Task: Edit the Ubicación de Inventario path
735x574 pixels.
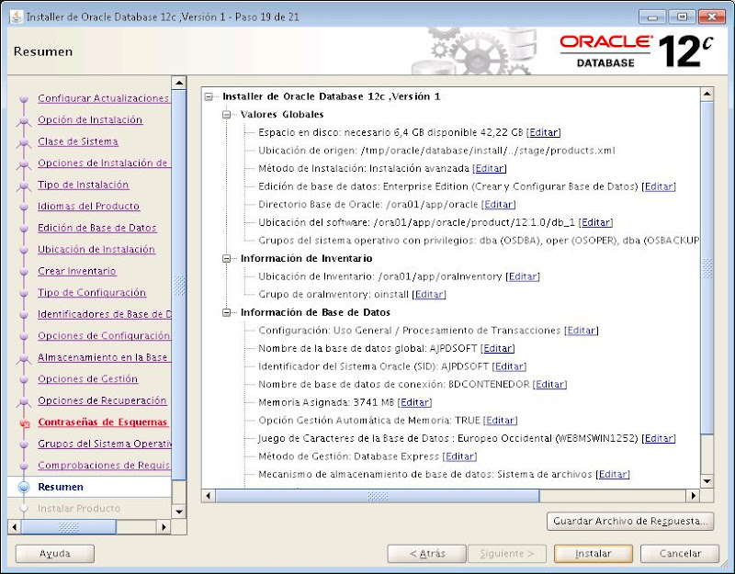Action: 523,276
